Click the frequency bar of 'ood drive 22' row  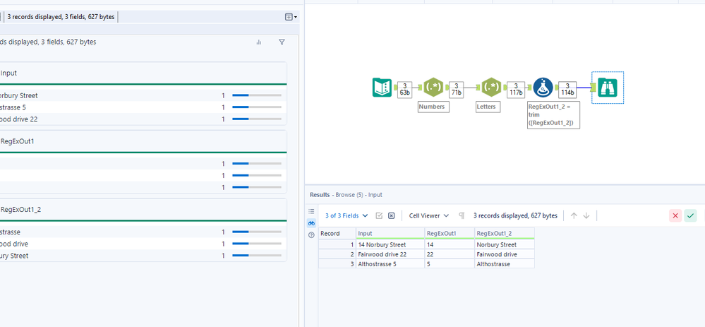[x=257, y=119]
